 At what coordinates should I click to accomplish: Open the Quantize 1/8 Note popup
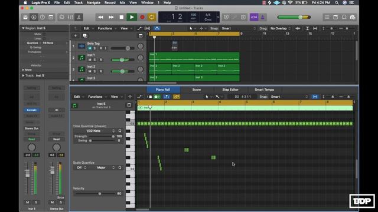(x=54, y=43)
